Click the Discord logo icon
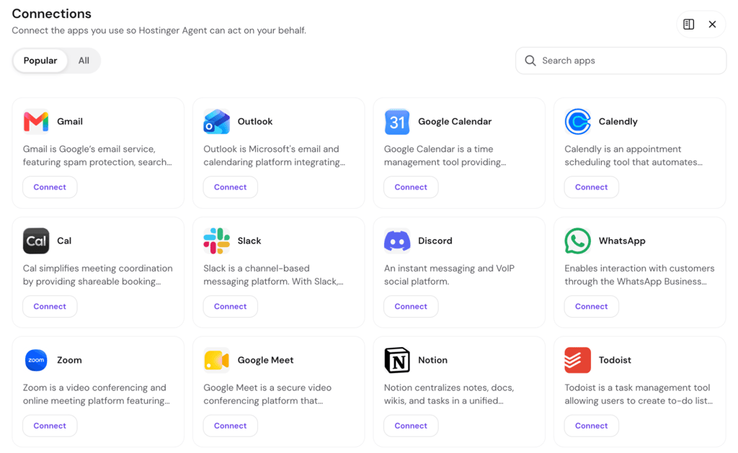Image resolution: width=738 pixels, height=453 pixels. pos(397,241)
